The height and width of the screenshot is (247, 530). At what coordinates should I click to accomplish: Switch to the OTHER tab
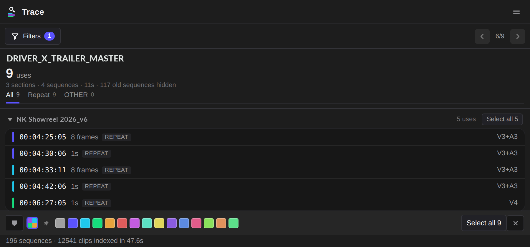[79, 95]
